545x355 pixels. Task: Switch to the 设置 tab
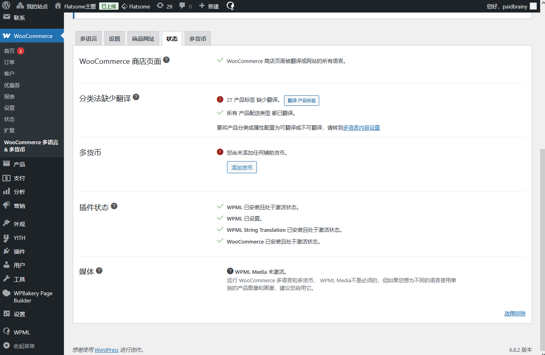click(x=115, y=39)
